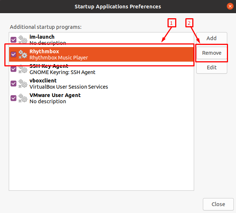Viewport: 236px width, 213px height.
Task: Uncheck the im-launch startup checkbox
Action: 13,40
